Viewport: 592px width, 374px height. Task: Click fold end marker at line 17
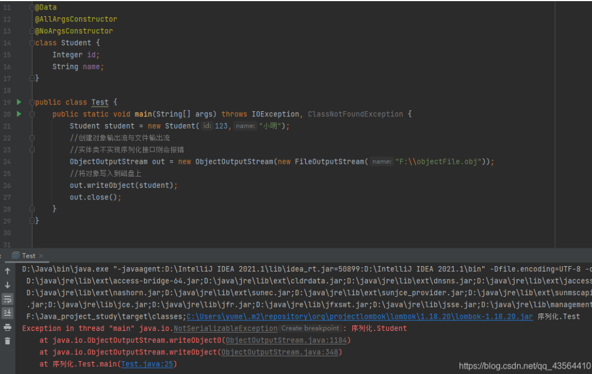tap(32, 78)
